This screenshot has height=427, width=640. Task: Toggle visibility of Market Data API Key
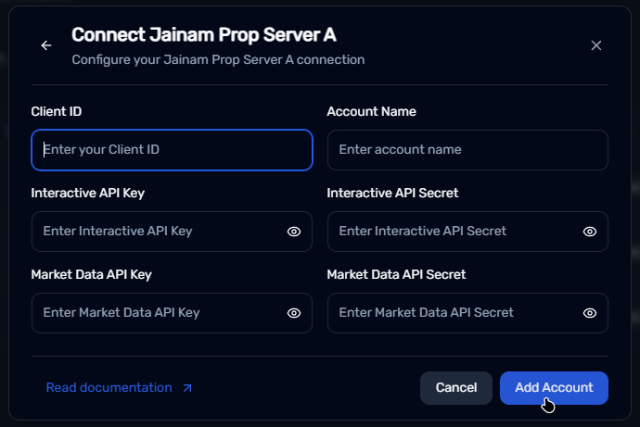(x=294, y=313)
